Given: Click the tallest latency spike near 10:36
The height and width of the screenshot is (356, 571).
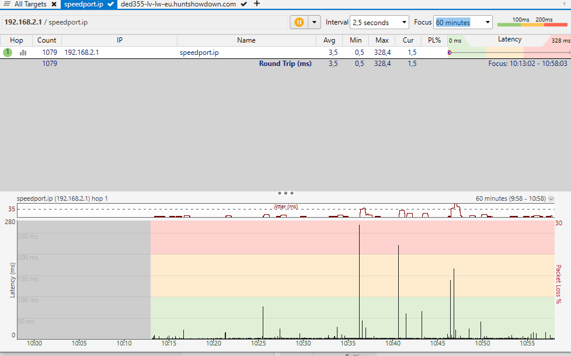Looking at the screenshot, I should click(x=359, y=282).
